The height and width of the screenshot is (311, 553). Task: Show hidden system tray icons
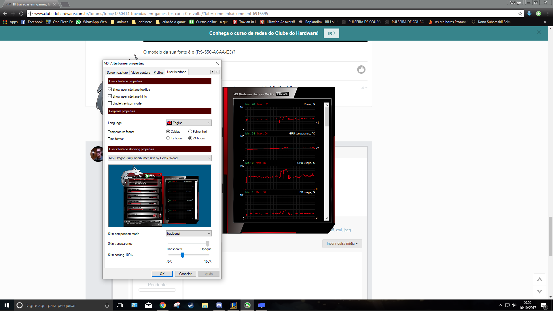coord(500,305)
